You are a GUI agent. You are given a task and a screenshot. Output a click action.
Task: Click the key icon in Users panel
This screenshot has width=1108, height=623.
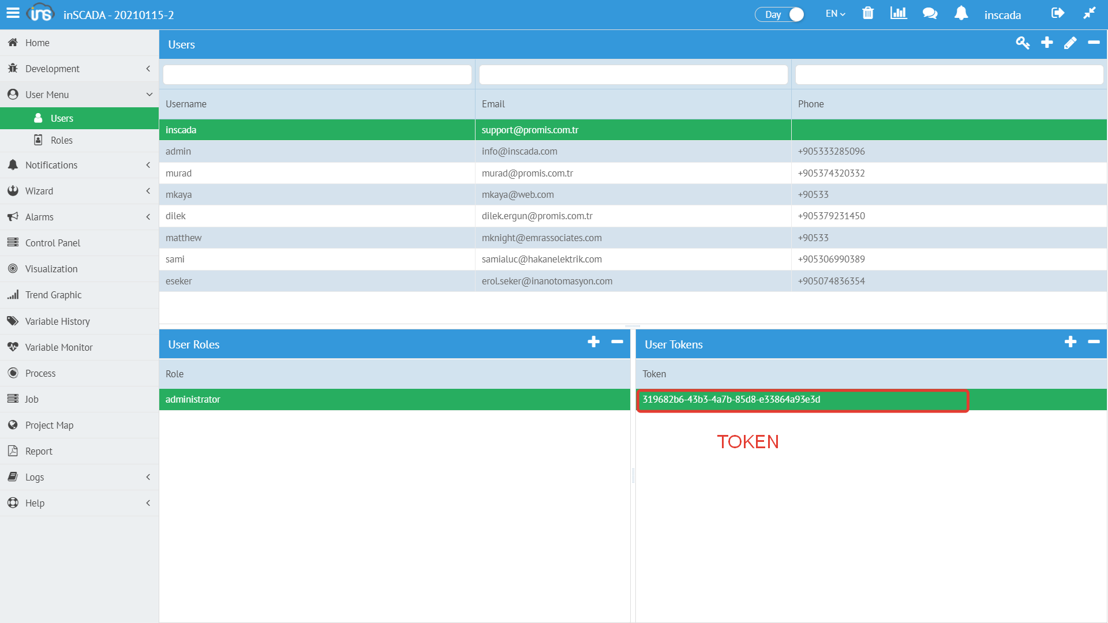(1023, 43)
